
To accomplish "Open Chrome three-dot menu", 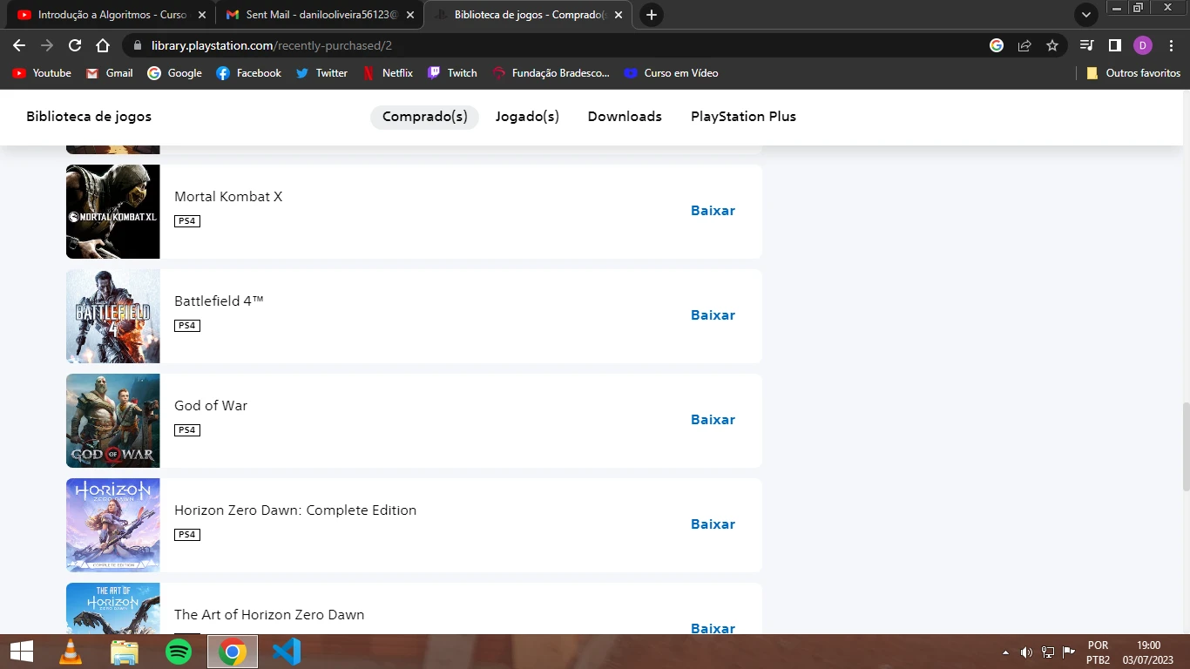I will (1170, 45).
